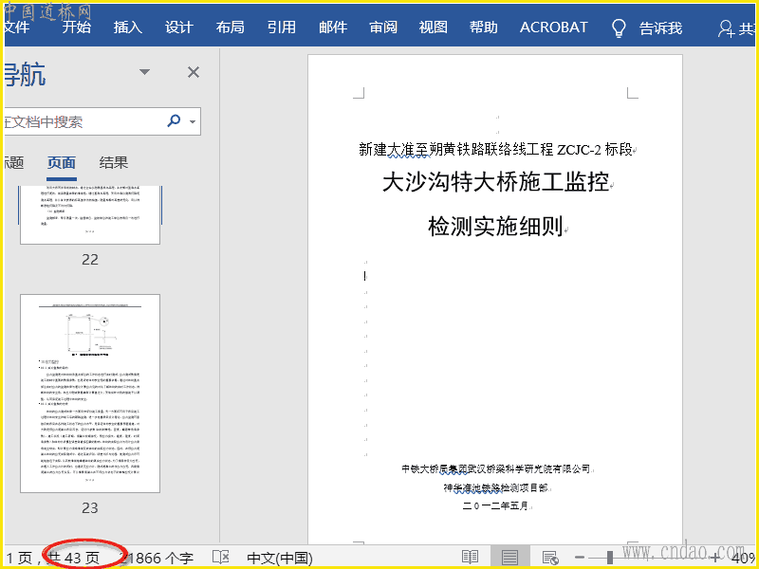Click the line 新建大准至朔黄铁路联络线工程 ZCJC-2 标段
This screenshot has height=569, width=759.
click(x=495, y=150)
